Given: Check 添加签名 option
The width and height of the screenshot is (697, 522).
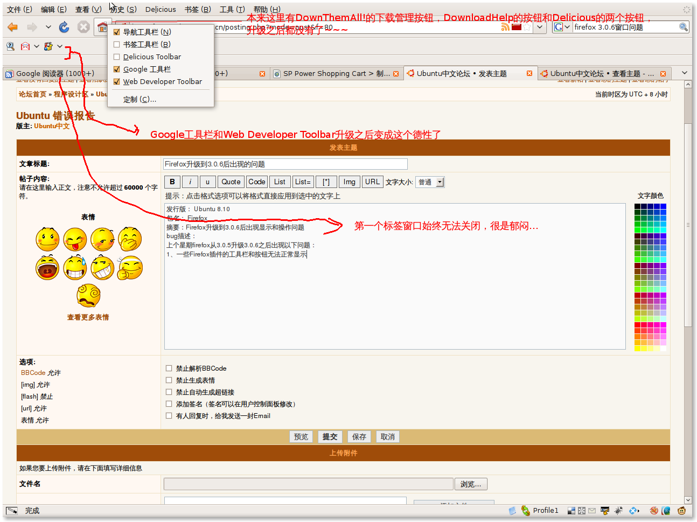Looking at the screenshot, I should (x=169, y=404).
